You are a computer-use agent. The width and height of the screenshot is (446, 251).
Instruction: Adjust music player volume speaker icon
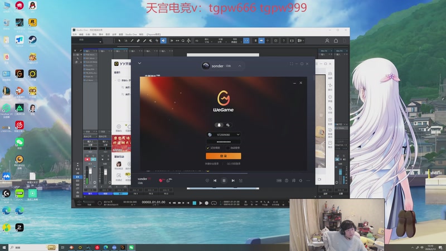tap(300, 180)
